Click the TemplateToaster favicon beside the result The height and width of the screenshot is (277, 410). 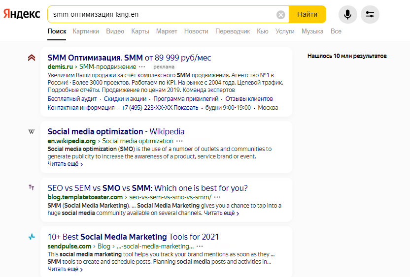[32, 187]
